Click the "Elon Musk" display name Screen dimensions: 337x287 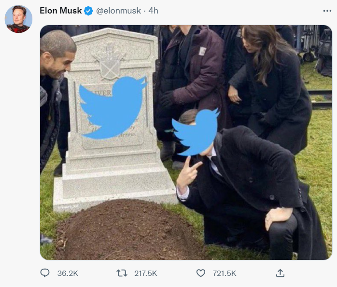coord(60,11)
